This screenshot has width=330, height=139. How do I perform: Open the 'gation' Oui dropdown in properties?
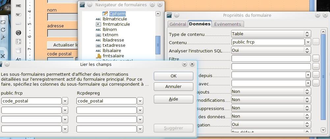tap(271, 124)
